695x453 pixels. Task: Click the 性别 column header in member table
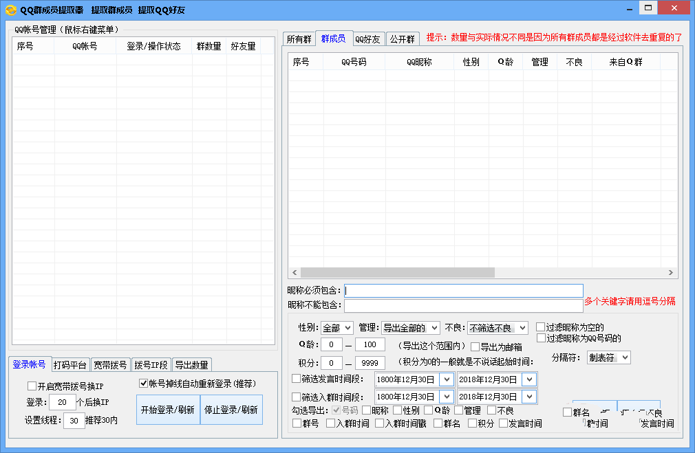(471, 62)
